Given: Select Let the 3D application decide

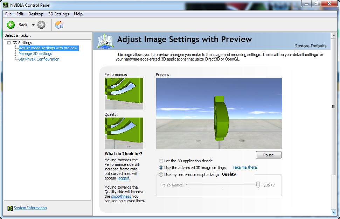Looking at the screenshot, I should [x=161, y=161].
